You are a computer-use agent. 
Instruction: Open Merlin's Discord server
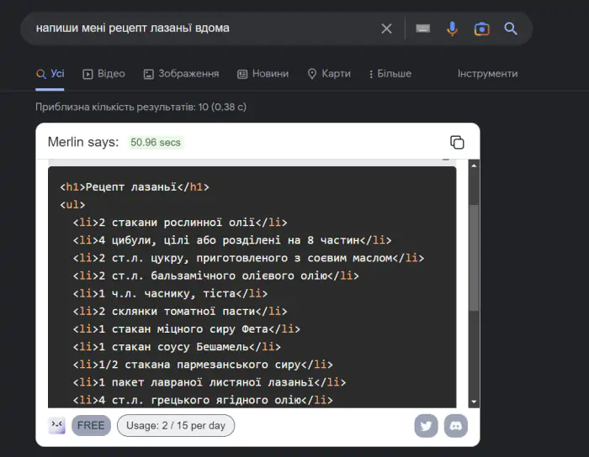[x=455, y=426]
